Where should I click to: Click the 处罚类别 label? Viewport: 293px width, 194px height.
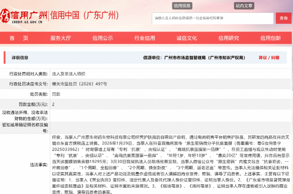pos(39,94)
